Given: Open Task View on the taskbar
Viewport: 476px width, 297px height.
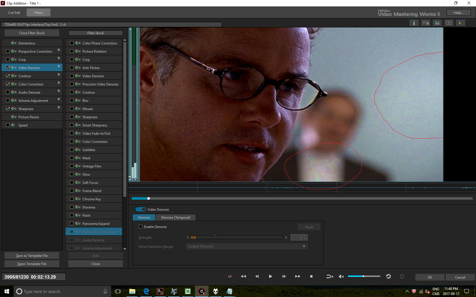Looking at the screenshot, I should [118, 291].
